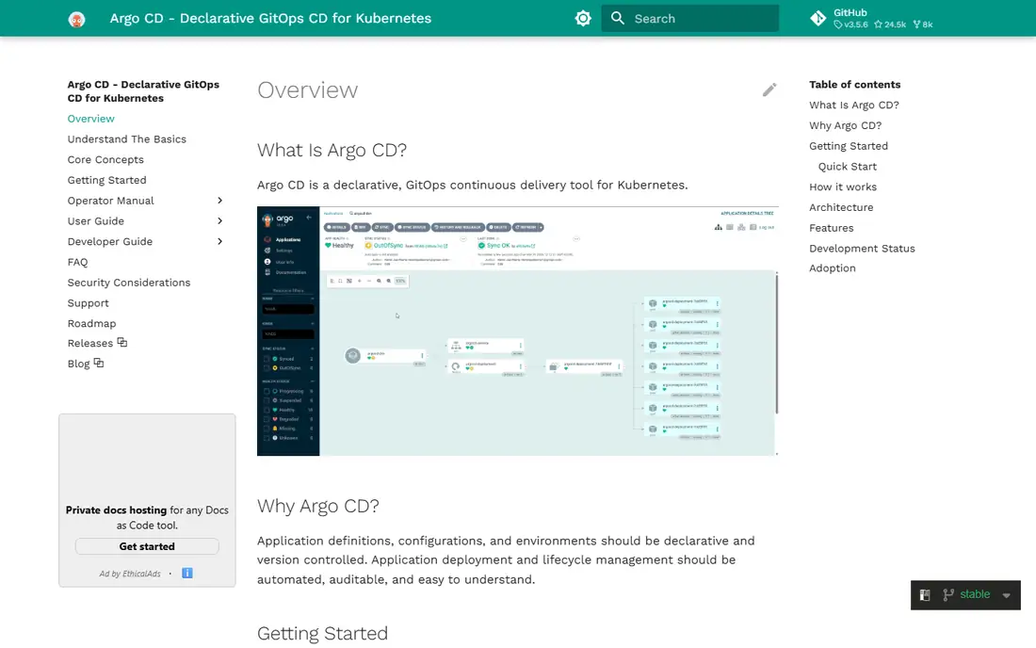The width and height of the screenshot is (1036, 648).
Task: Open Core Concepts page
Action: [x=105, y=160]
